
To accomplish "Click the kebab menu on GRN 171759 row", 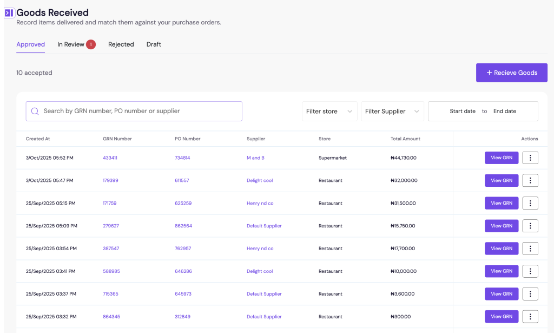I will coord(530,203).
